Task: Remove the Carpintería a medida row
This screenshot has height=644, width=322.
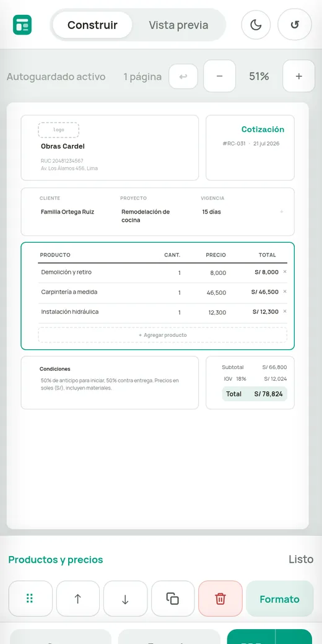Action: click(285, 292)
